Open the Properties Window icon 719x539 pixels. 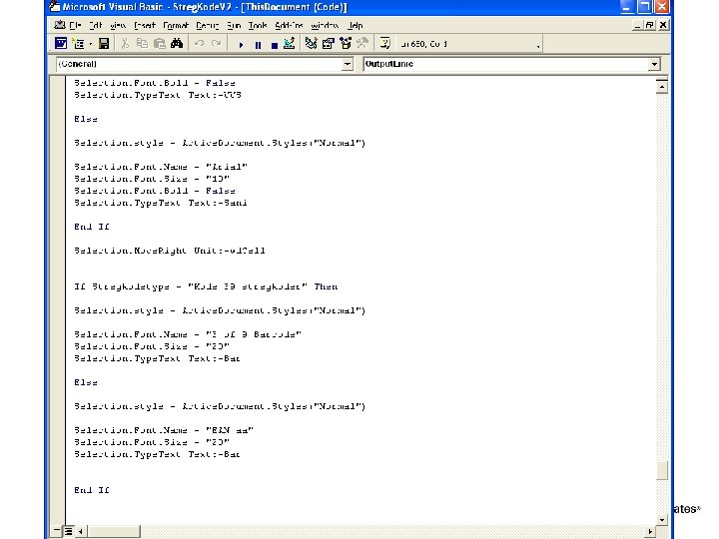[x=329, y=44]
